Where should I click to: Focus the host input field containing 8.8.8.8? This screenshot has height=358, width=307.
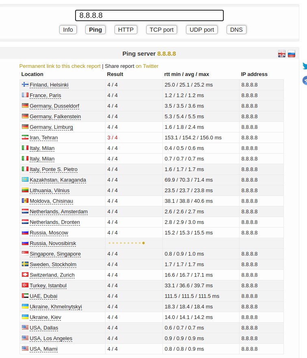[149, 15]
